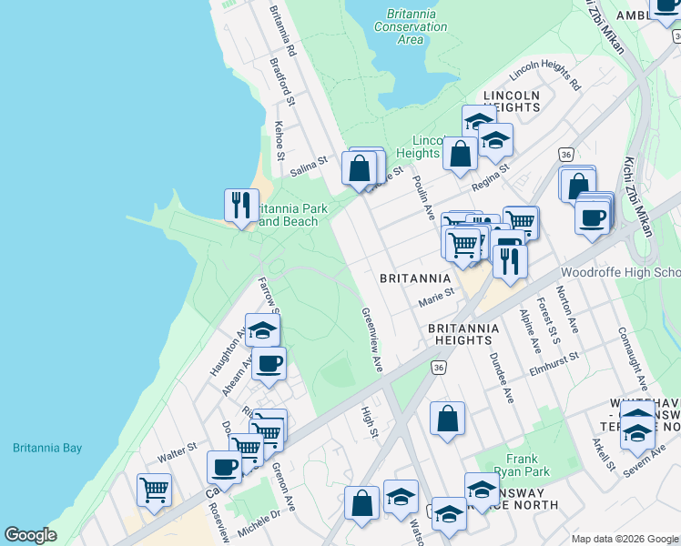Click the grocery cart marker right of Regina St cluster

coord(521,222)
